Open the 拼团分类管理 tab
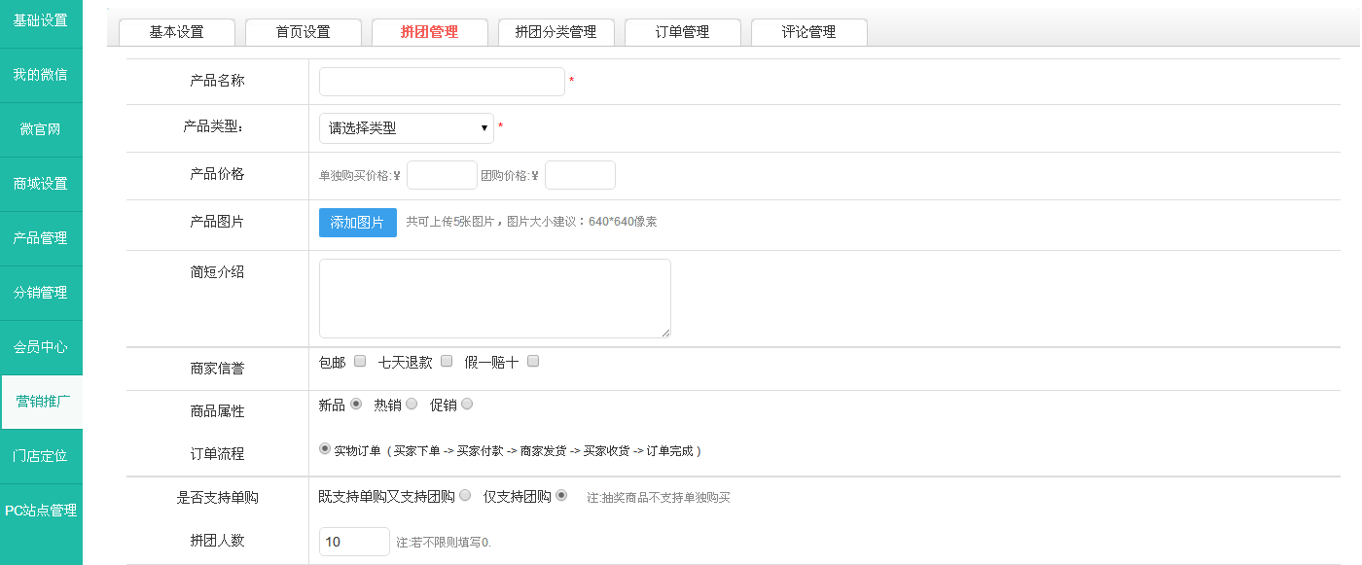The height and width of the screenshot is (565, 1362). click(556, 32)
